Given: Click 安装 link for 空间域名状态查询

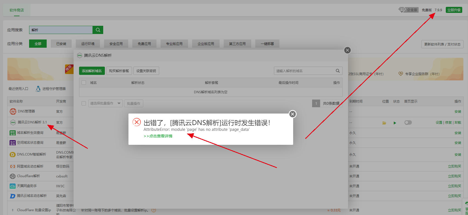Looking at the screenshot, I should point(458,143).
